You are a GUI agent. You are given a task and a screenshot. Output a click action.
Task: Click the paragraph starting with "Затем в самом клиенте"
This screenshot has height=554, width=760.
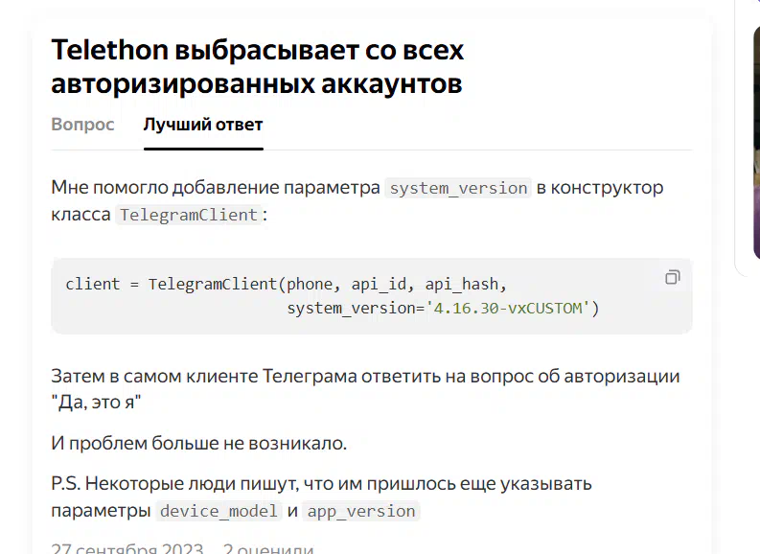(365, 376)
